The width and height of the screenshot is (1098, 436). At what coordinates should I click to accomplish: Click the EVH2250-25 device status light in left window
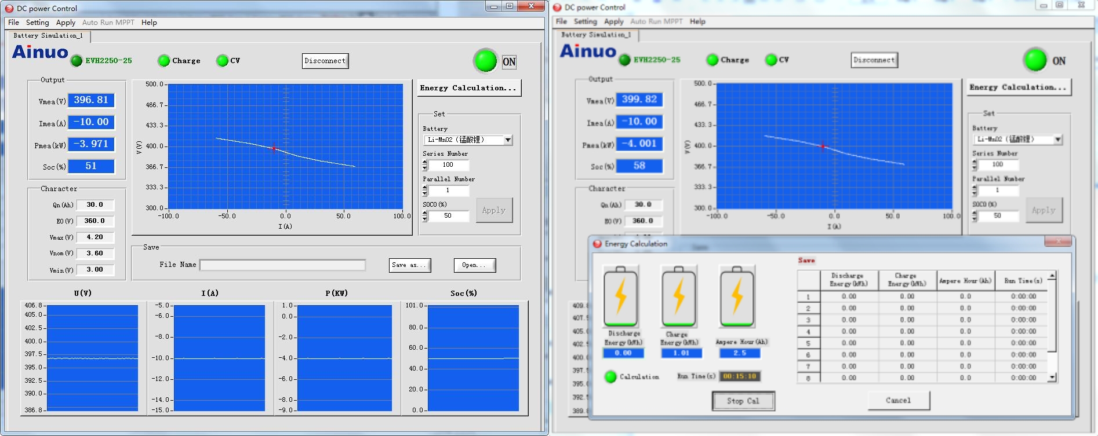tap(77, 61)
